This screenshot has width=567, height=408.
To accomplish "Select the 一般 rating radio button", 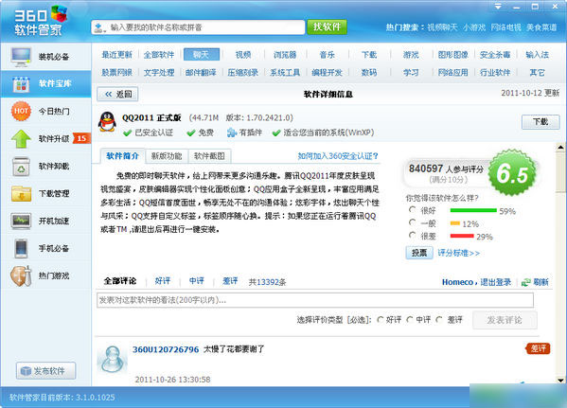I will (x=412, y=222).
